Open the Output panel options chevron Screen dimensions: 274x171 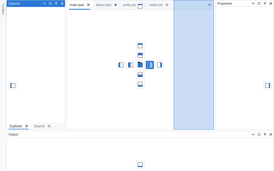tap(253, 134)
